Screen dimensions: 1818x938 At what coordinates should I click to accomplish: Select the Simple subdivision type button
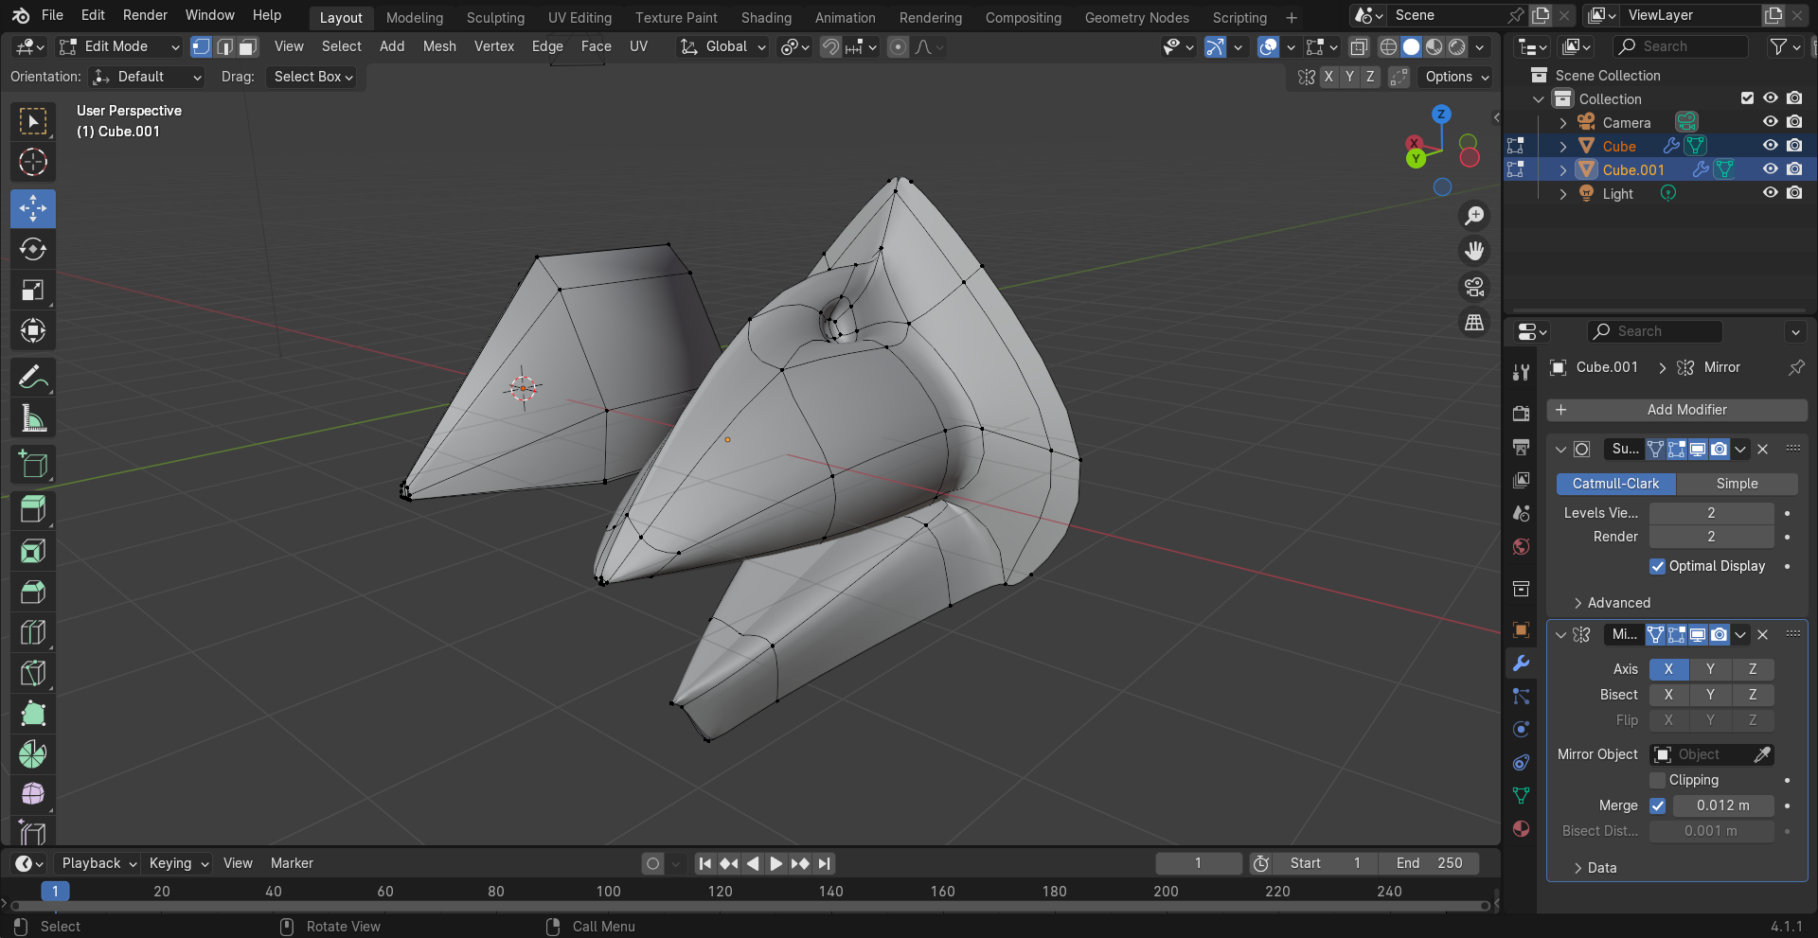(x=1737, y=484)
